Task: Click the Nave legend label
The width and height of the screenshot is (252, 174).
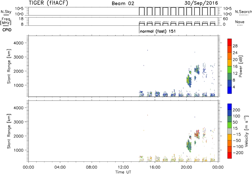Action: click(239, 22)
